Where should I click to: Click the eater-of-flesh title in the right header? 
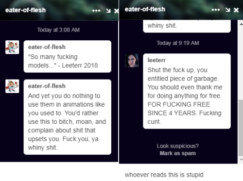click(x=145, y=9)
